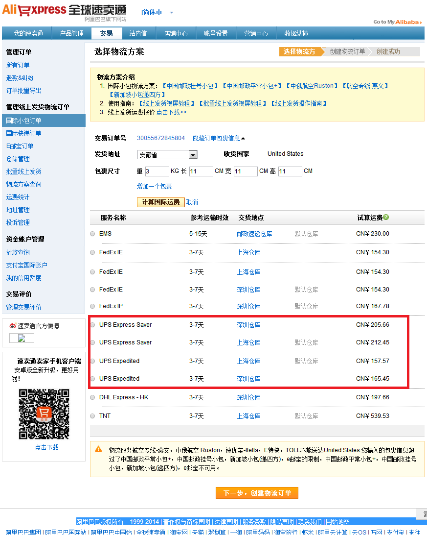This screenshot has width=427, height=535.
Task: Click the height 高 input field
Action: (290, 171)
